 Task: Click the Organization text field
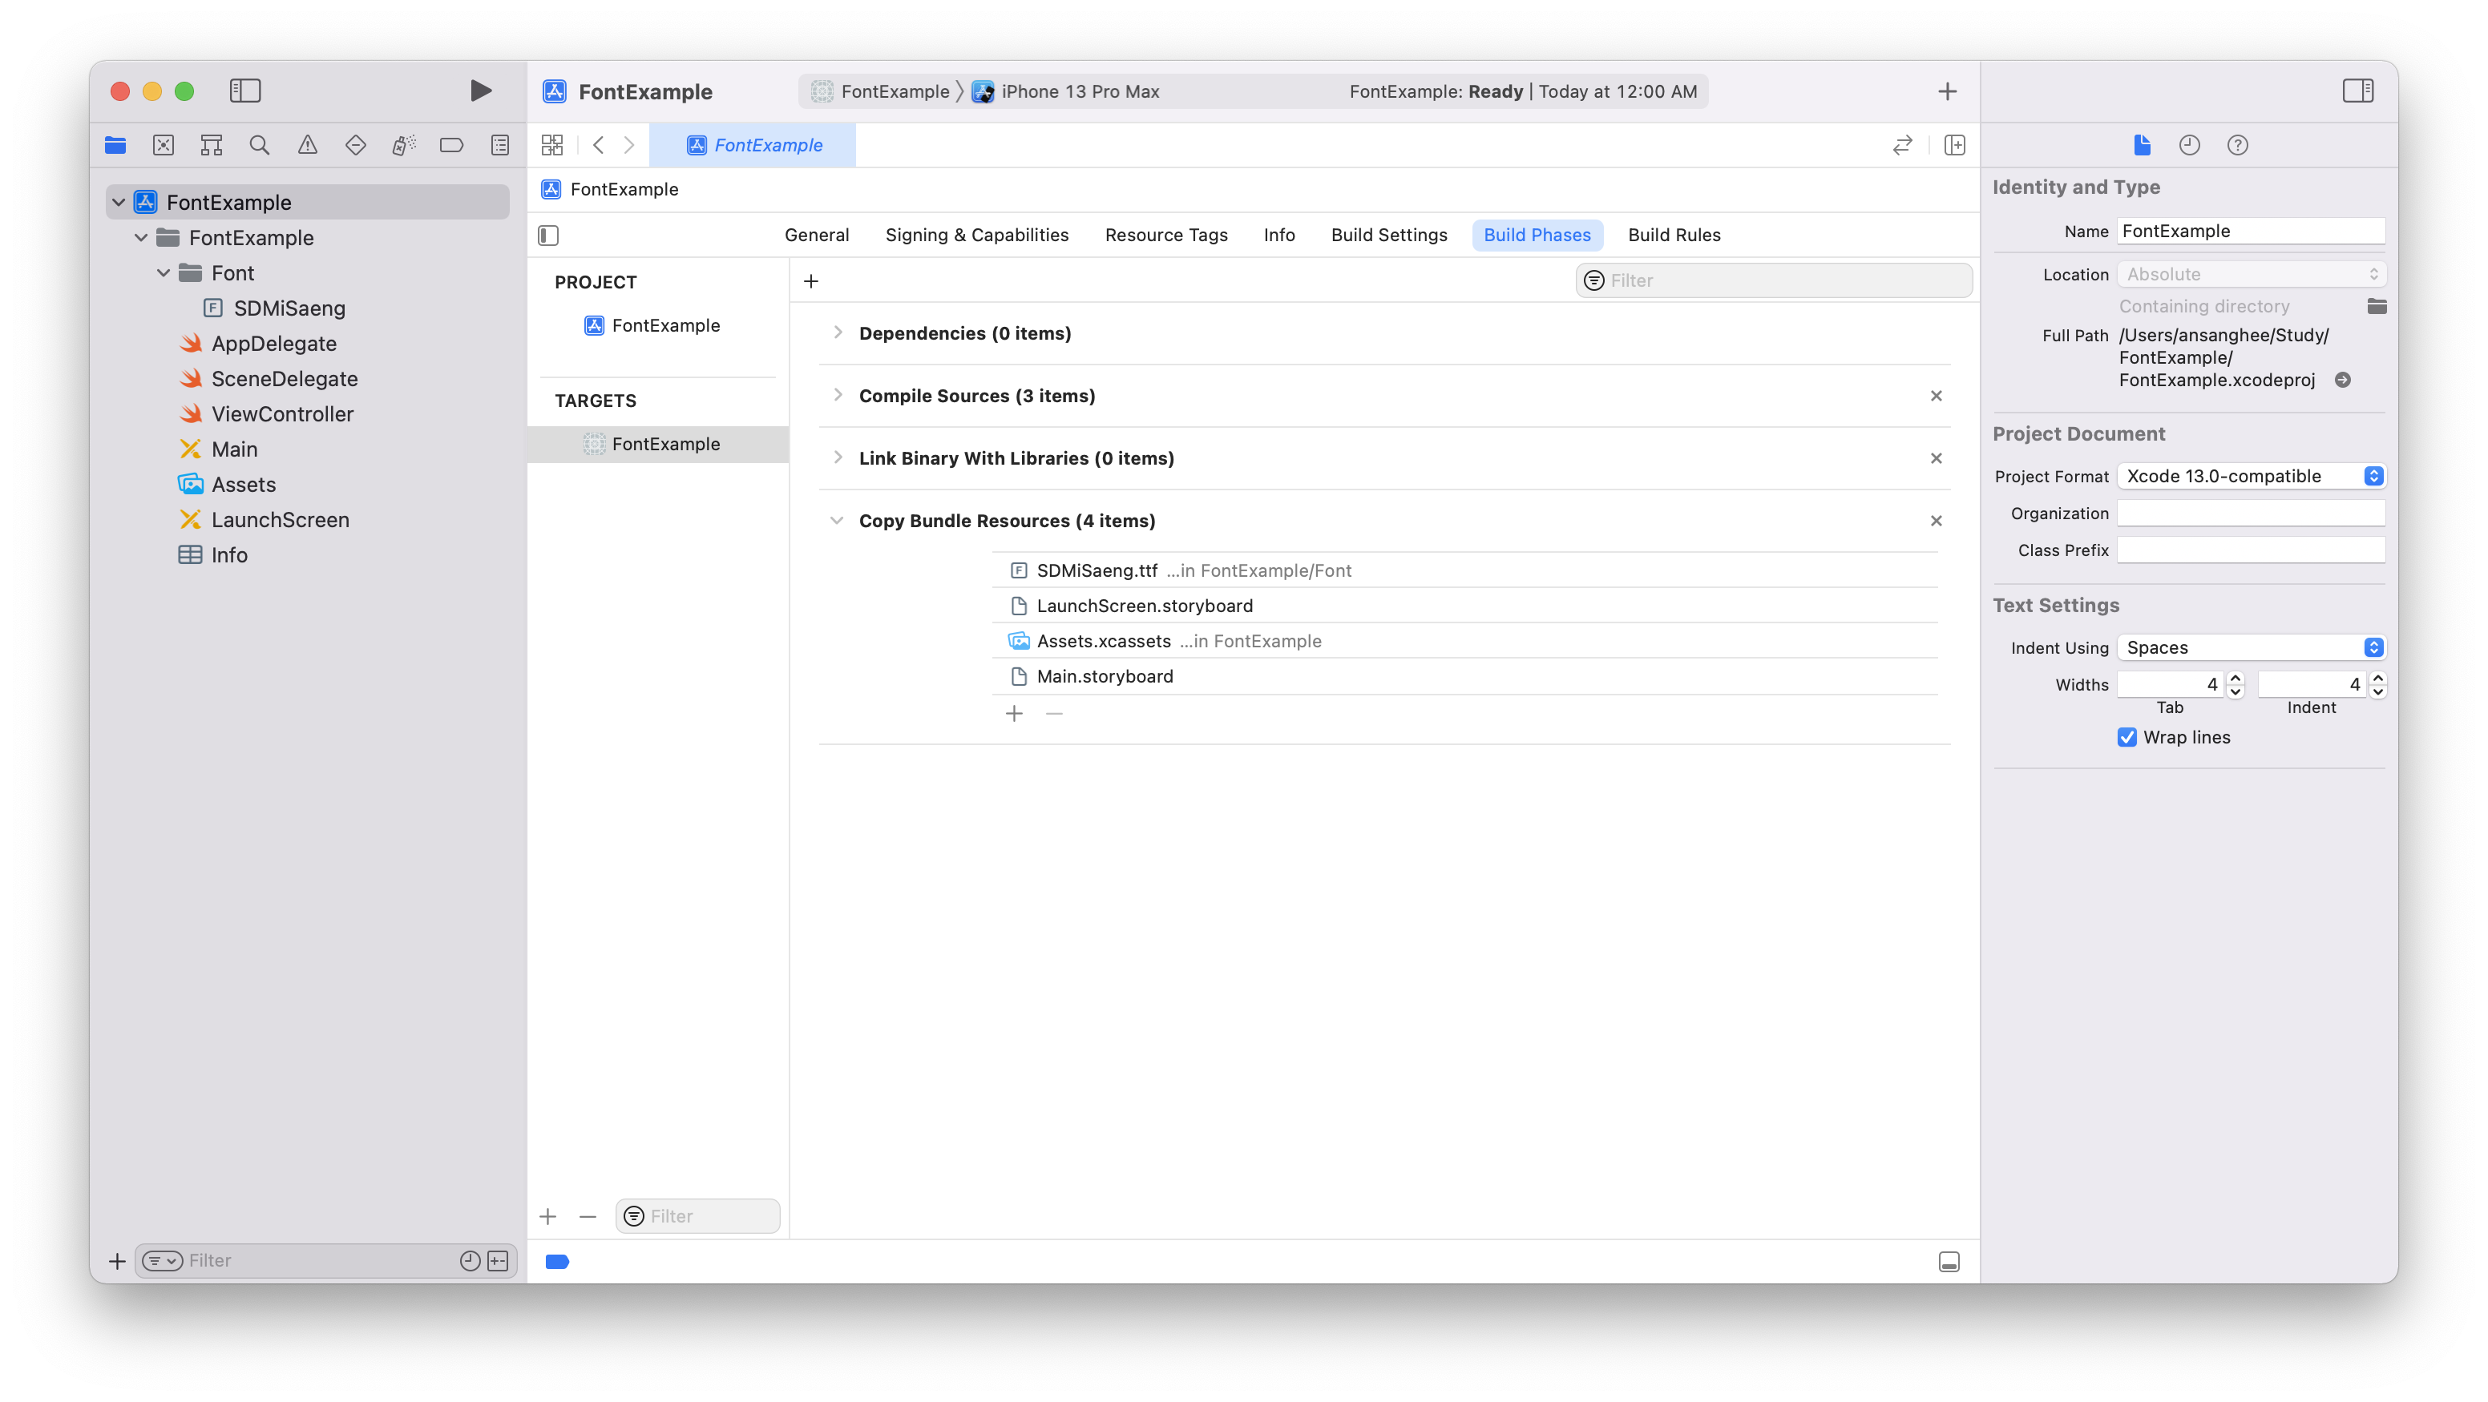pos(2251,513)
